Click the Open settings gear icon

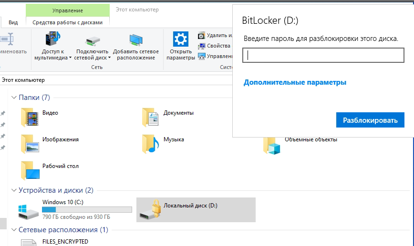point(181,39)
